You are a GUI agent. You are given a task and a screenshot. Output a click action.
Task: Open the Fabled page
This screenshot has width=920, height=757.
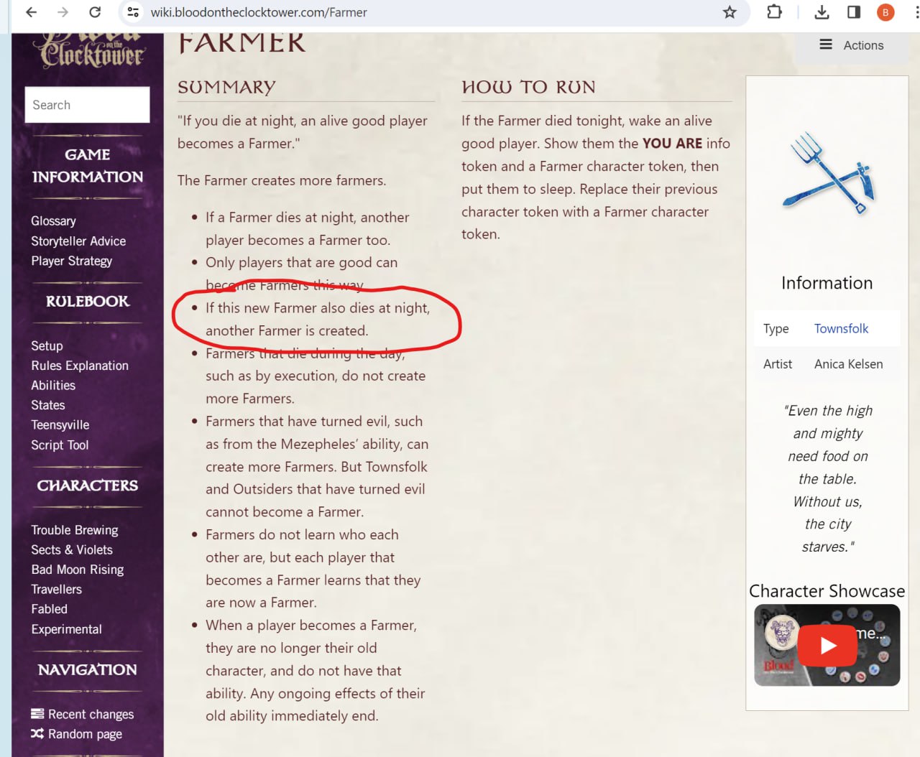click(x=49, y=609)
